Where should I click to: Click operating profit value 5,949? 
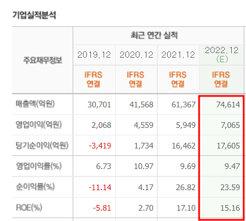coord(186,125)
